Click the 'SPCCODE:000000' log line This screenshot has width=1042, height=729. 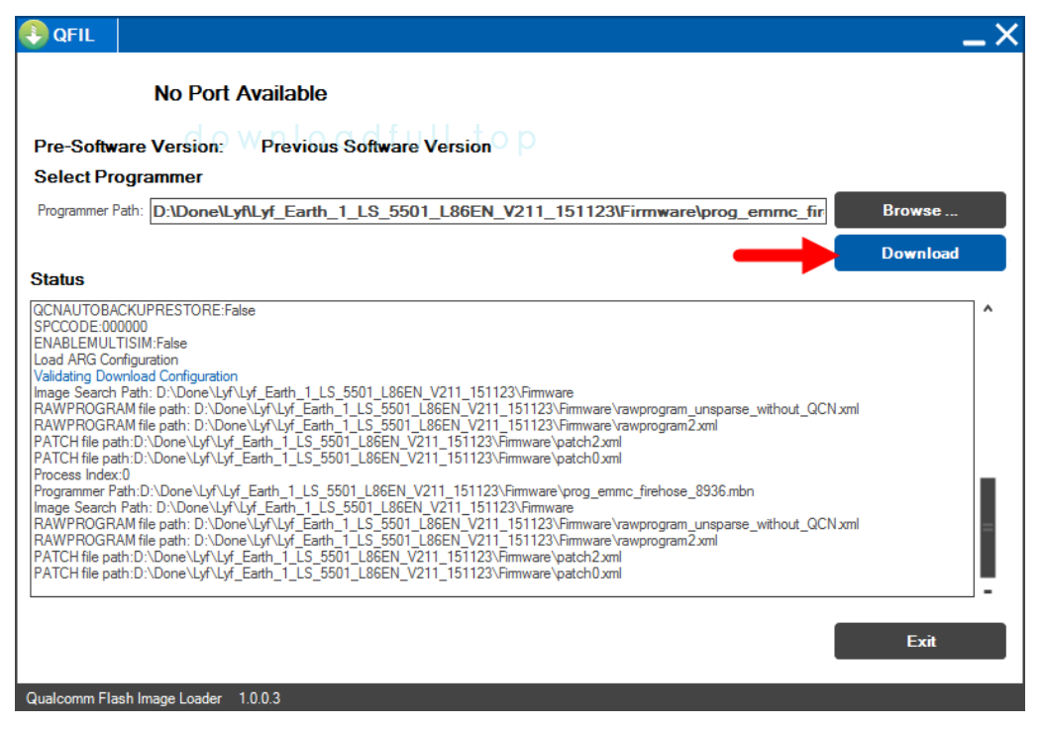point(90,327)
